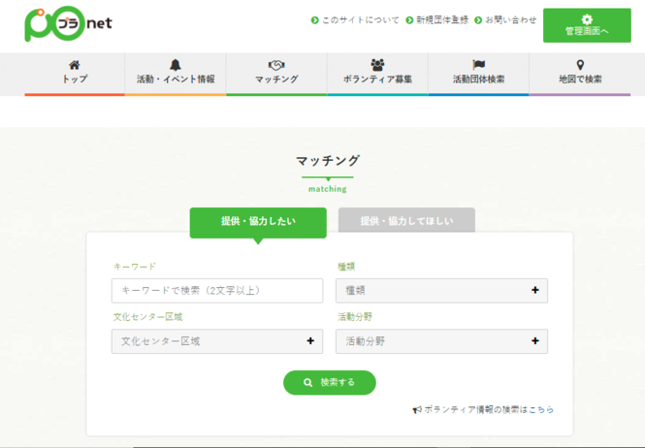Follow the こちら link for volunteer search
Screen dimensions: 645x448
[x=541, y=410]
